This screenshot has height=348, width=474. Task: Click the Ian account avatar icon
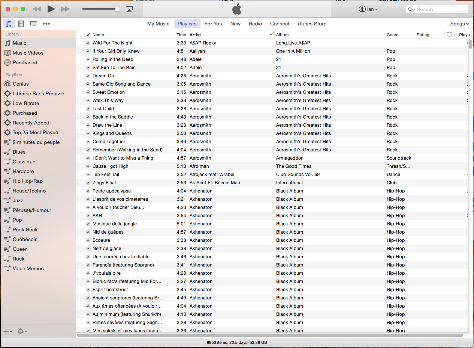coord(362,9)
